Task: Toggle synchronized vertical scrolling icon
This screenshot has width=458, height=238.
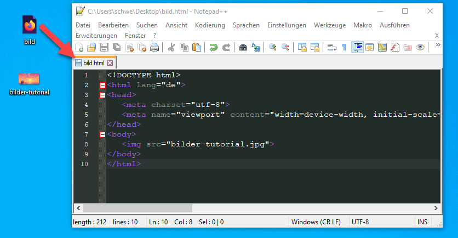Action: click(x=302, y=47)
